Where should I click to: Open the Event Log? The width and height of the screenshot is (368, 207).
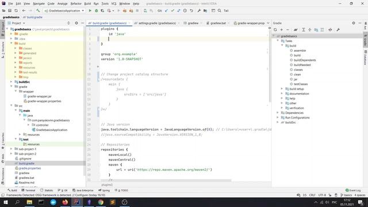pos(353,190)
